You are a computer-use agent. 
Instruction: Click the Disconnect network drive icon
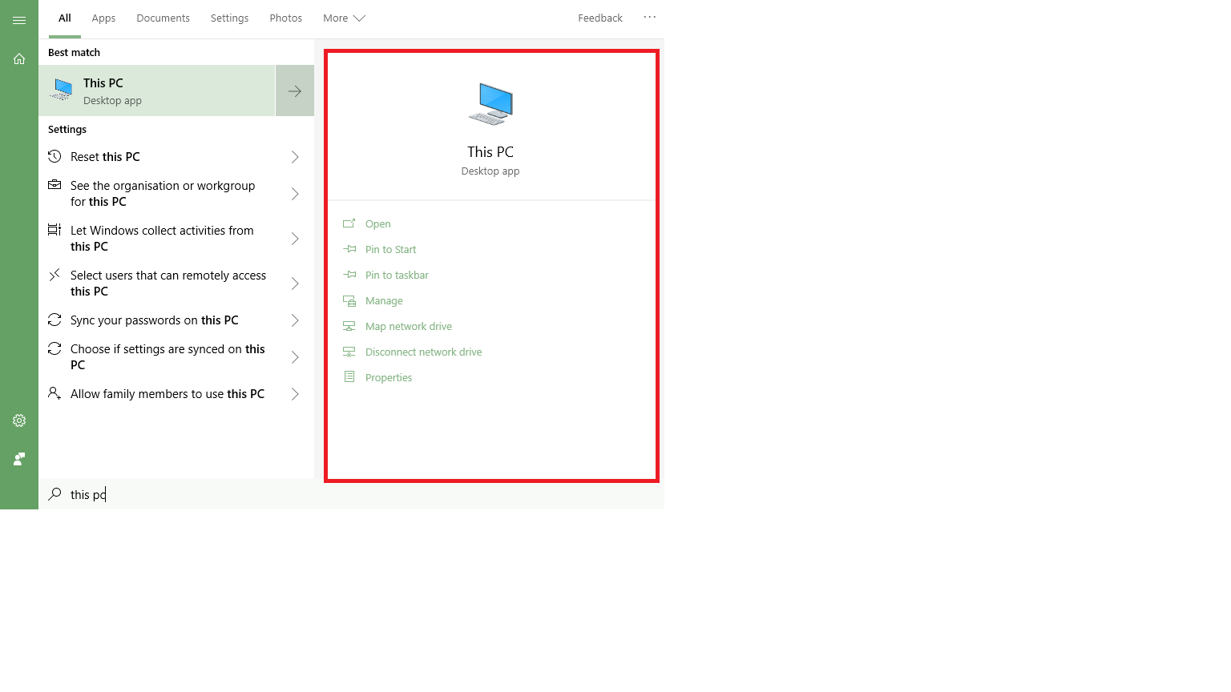click(x=349, y=352)
